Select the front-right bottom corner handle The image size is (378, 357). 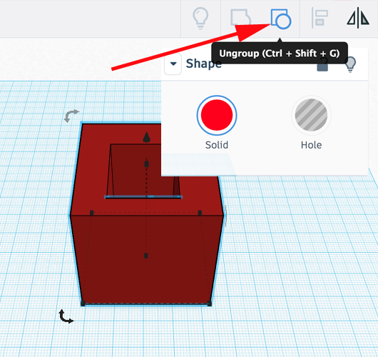tap(209, 303)
